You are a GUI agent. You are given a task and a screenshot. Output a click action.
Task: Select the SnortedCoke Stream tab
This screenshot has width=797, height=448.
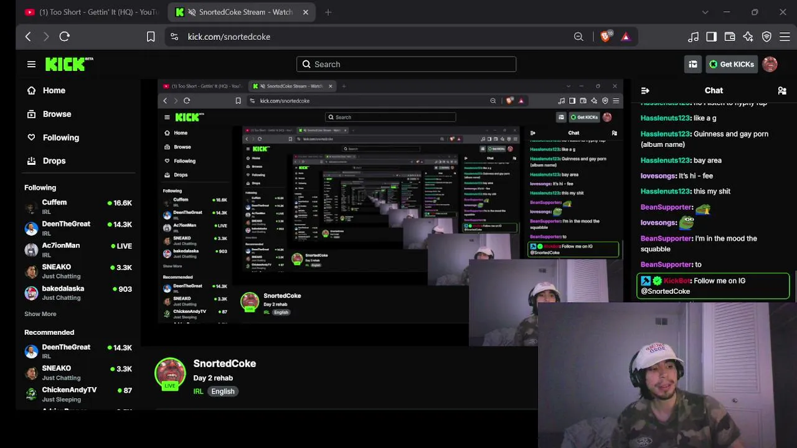pyautogui.click(x=242, y=12)
